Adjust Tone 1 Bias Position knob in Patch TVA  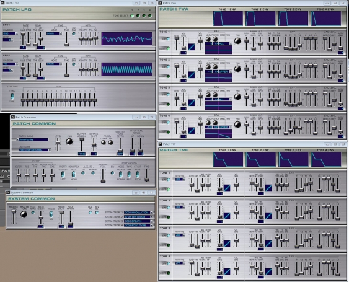[x=215, y=39]
